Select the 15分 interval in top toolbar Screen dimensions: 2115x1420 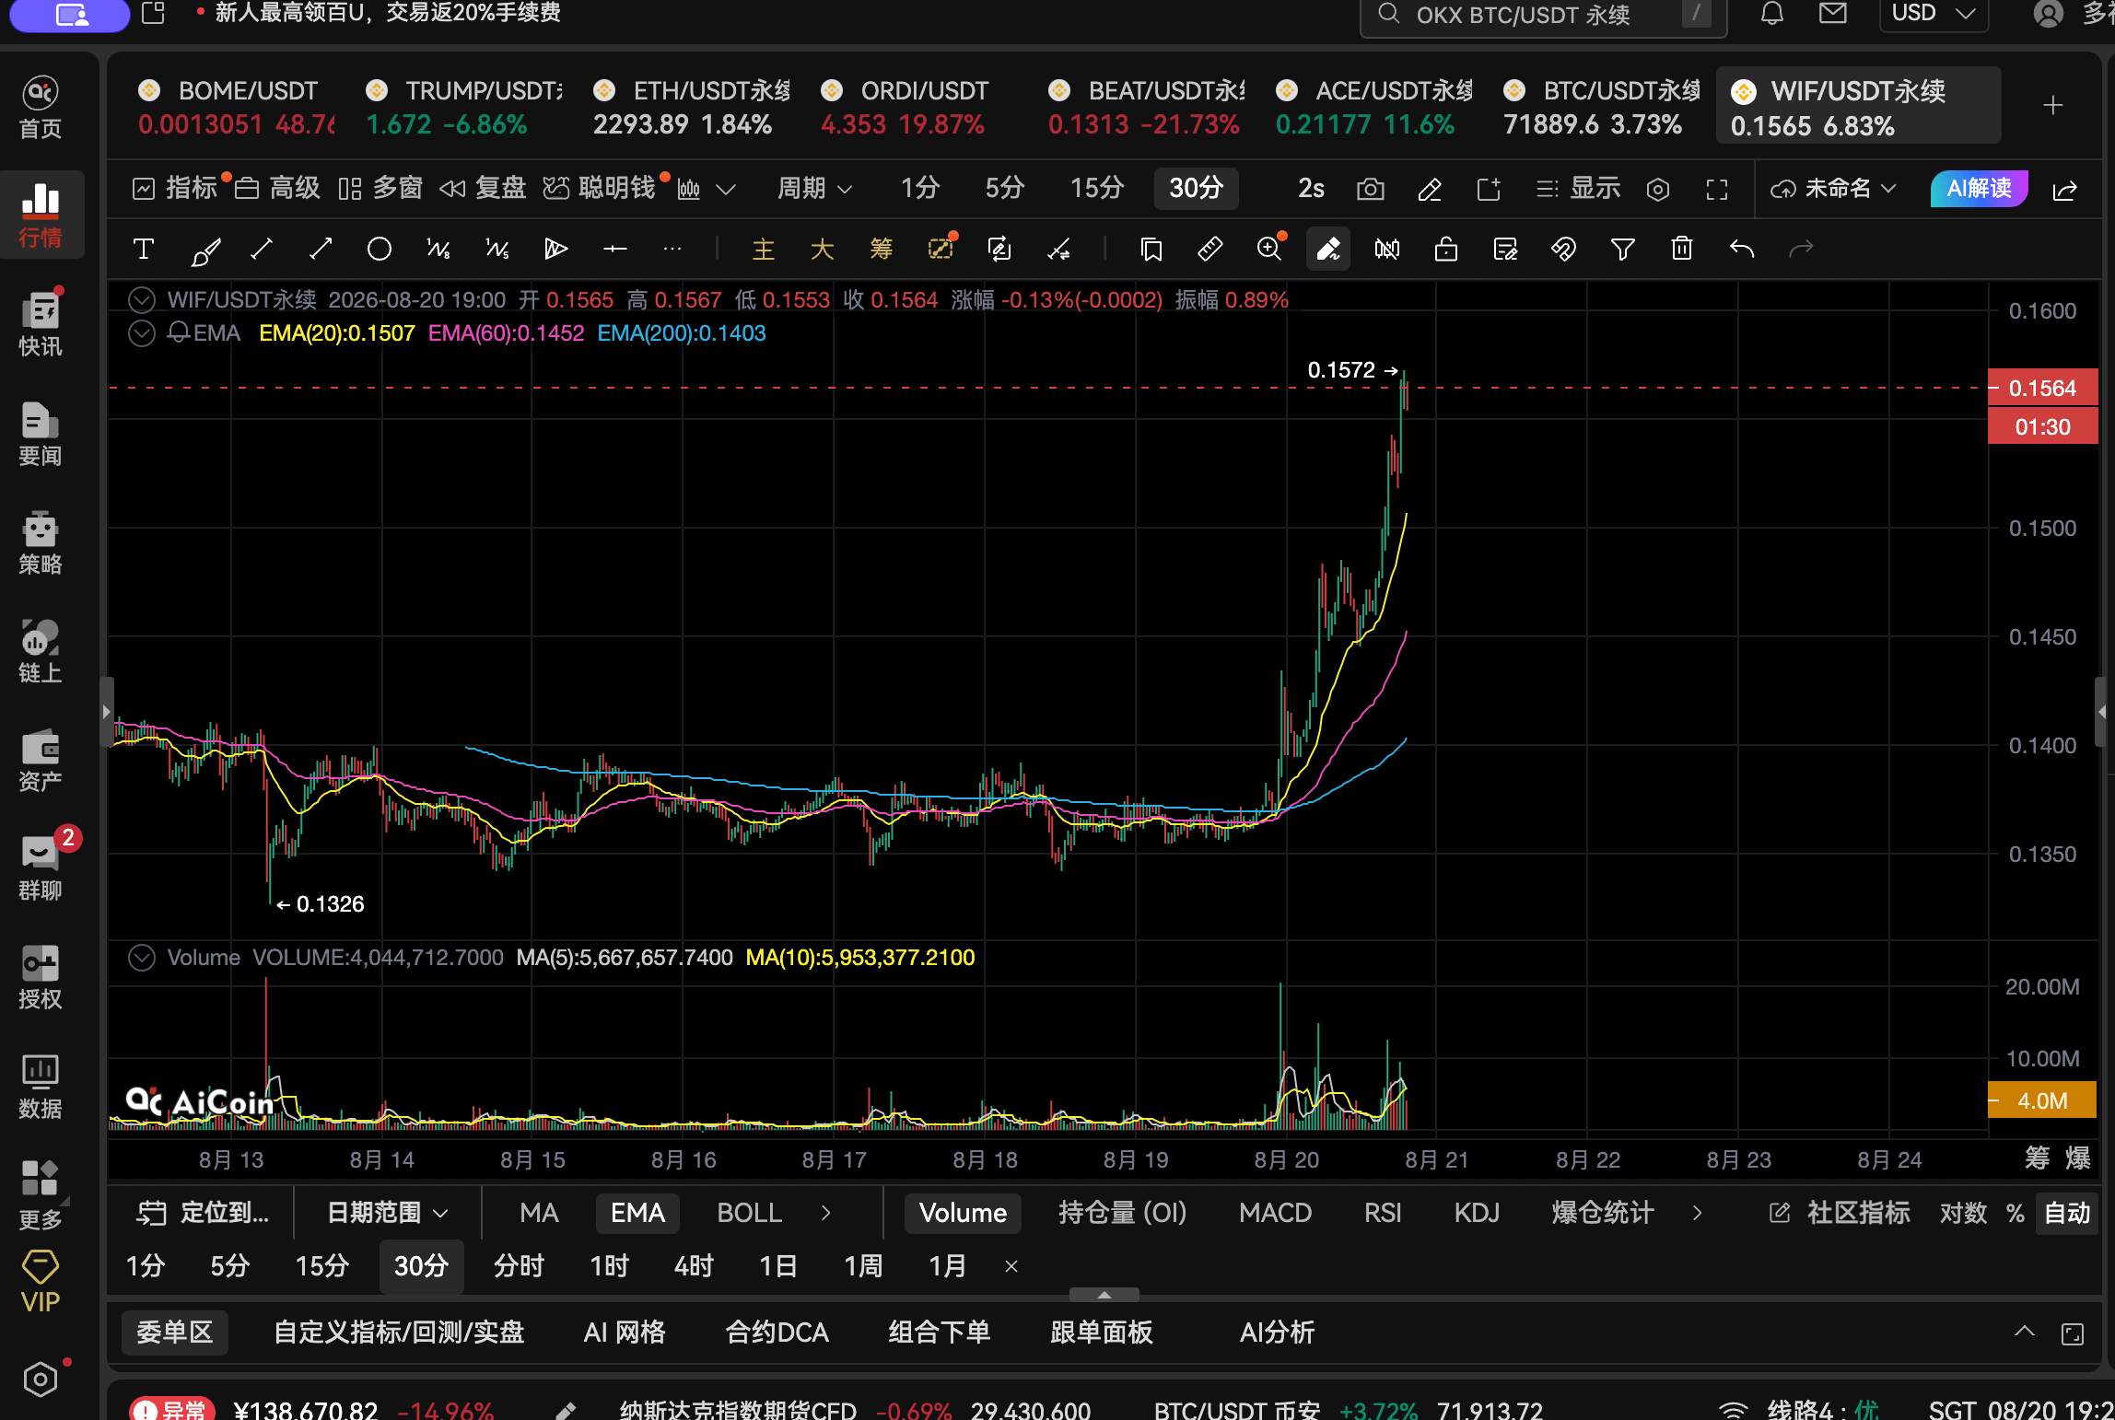click(x=1096, y=189)
